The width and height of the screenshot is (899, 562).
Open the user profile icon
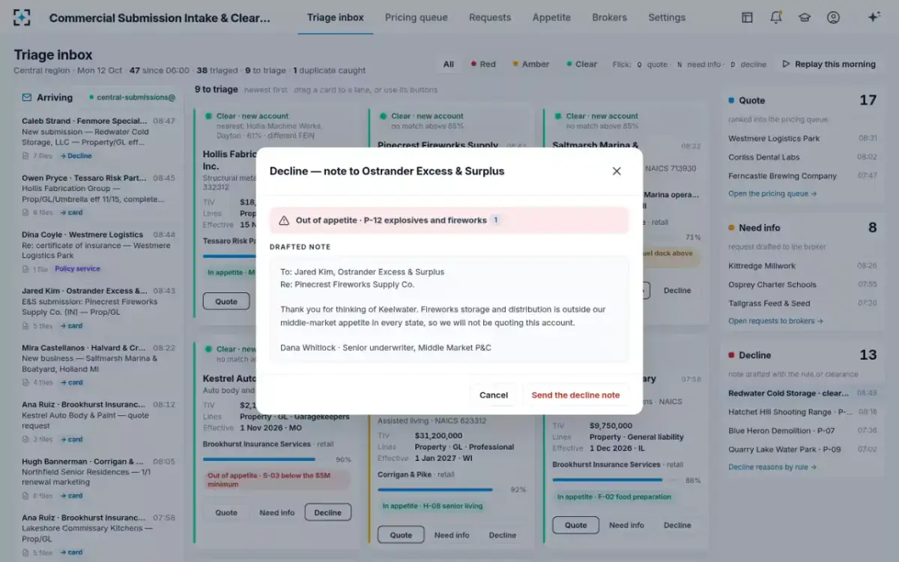[x=833, y=17]
